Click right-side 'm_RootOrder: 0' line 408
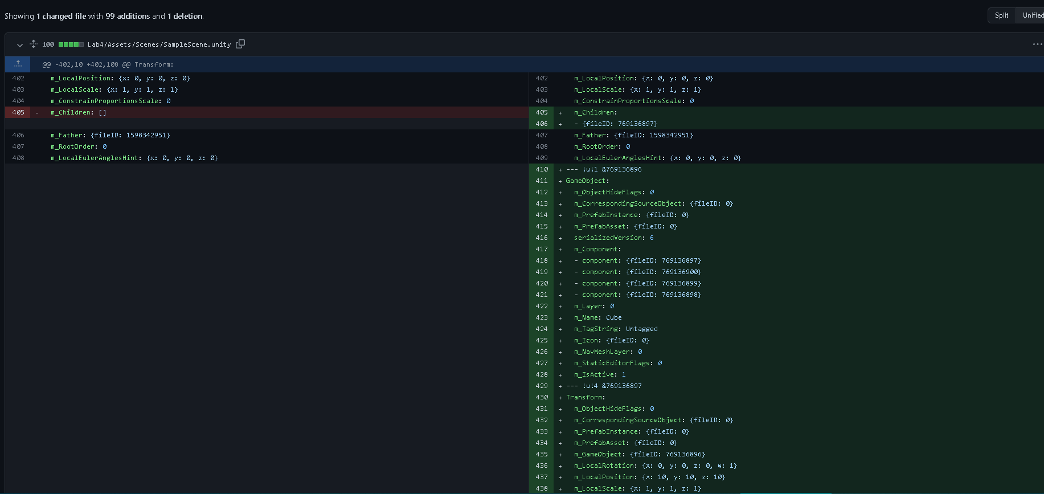1044x494 pixels. pyautogui.click(x=602, y=146)
